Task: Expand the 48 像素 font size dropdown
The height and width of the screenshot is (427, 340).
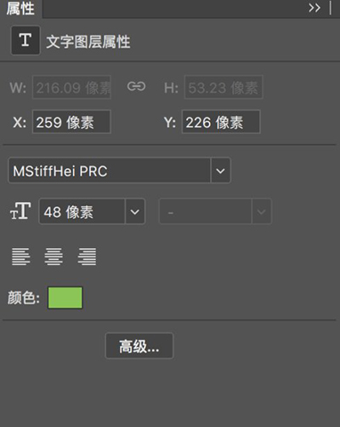Action: 135,211
